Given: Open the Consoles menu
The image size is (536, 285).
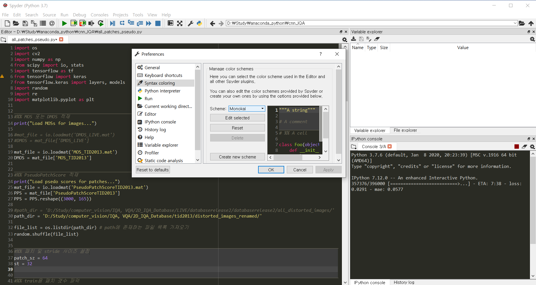Looking at the screenshot, I should [x=99, y=15].
